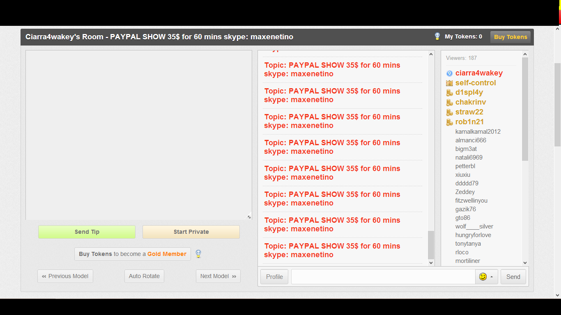This screenshot has width=561, height=315.
Task: Click the page scrollbar thumb at right edge
Action: coord(557,105)
